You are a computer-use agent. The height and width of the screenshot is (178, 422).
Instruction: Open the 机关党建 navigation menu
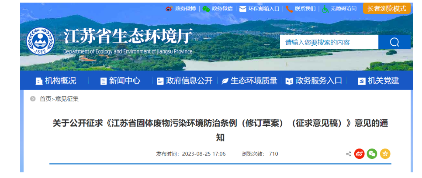378,81
